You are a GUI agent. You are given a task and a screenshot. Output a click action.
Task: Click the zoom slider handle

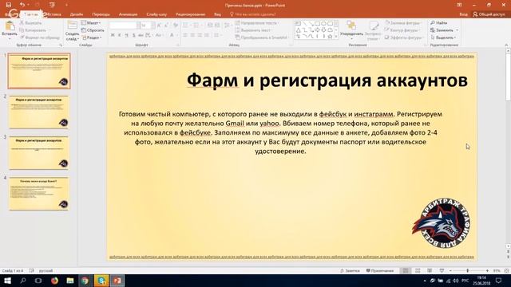pos(468,271)
